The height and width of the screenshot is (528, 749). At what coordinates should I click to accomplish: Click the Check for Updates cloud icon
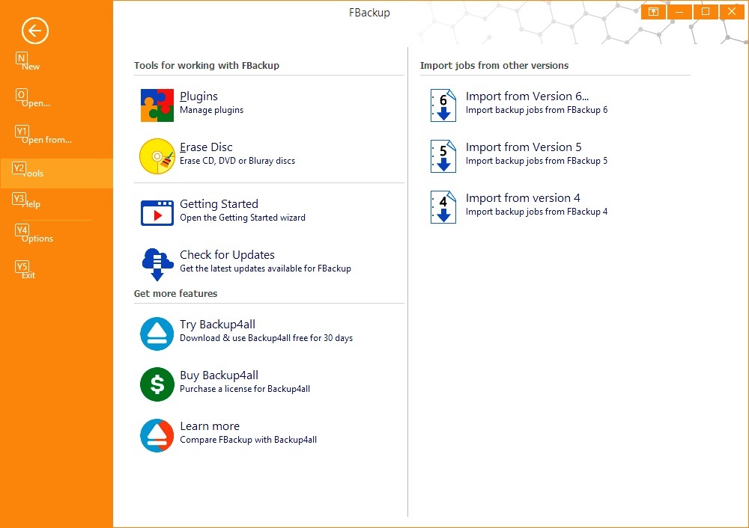coord(157,264)
